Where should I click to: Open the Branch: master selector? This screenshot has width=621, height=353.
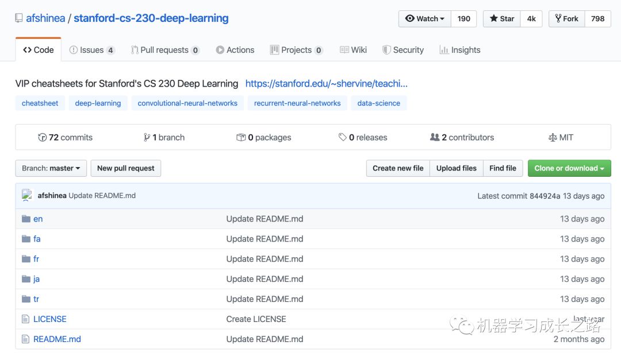tap(51, 168)
